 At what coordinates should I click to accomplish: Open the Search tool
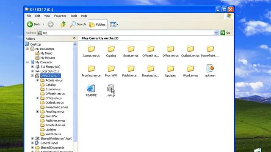(x=78, y=24)
